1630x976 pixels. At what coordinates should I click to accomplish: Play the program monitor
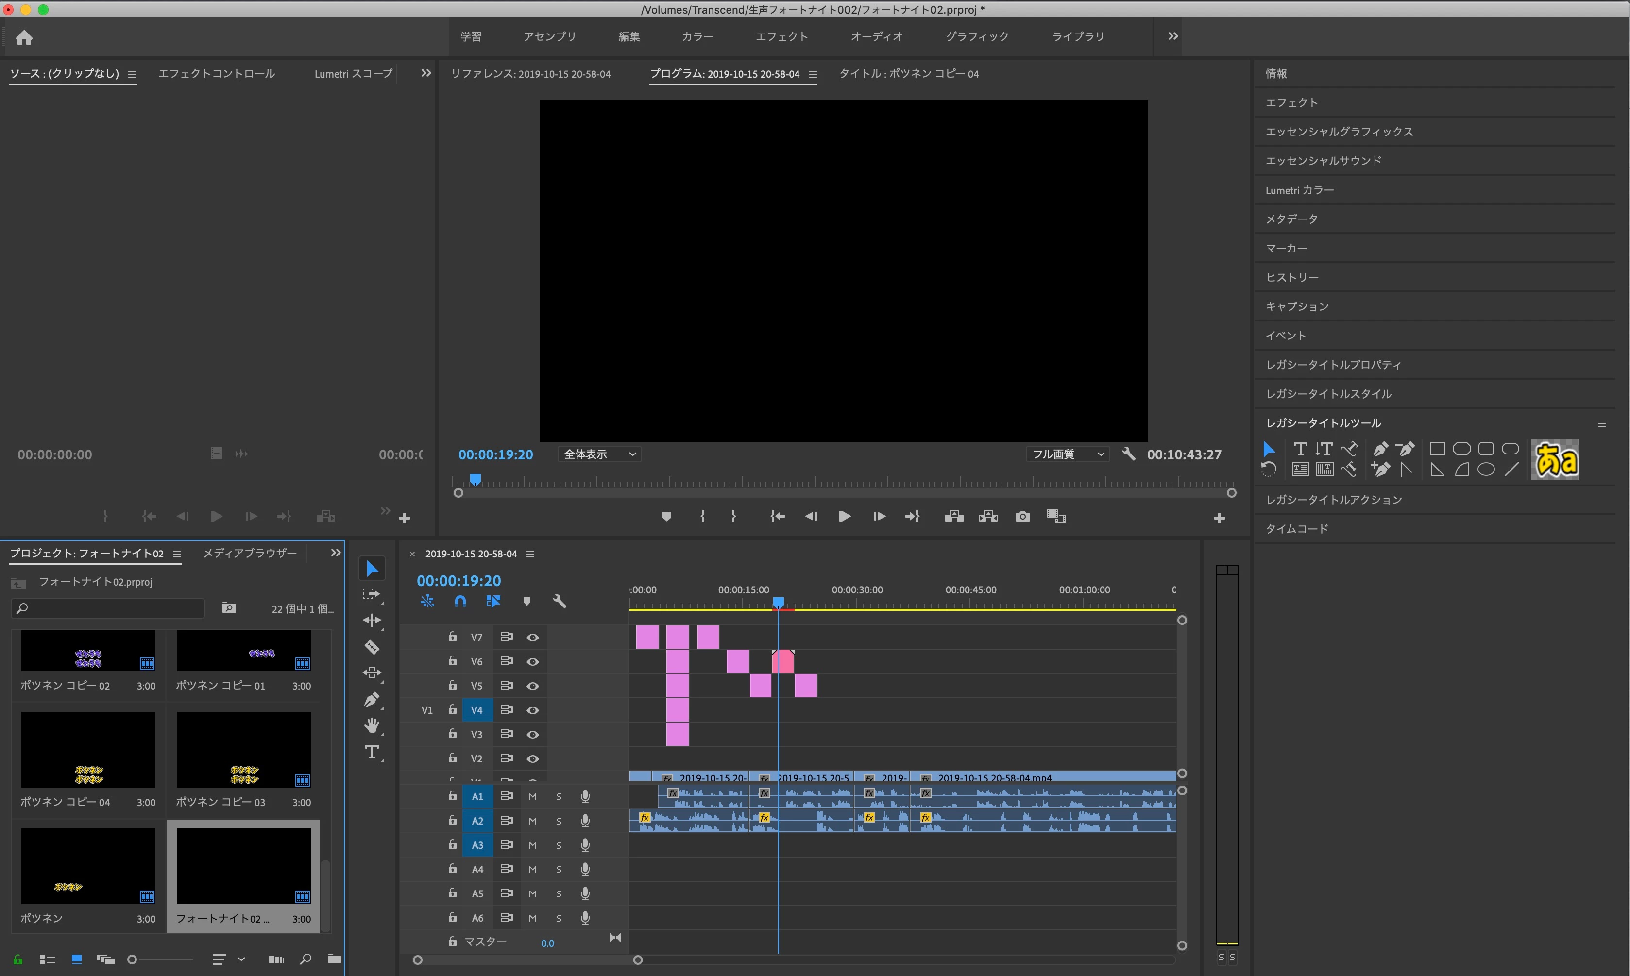845,516
